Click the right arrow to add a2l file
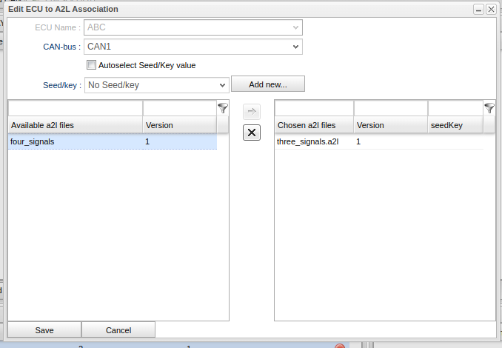The image size is (502, 348). (252, 112)
